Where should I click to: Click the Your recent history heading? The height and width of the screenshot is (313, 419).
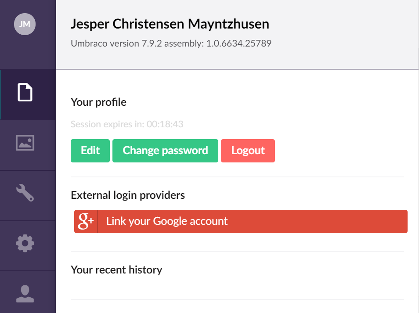pos(116,270)
